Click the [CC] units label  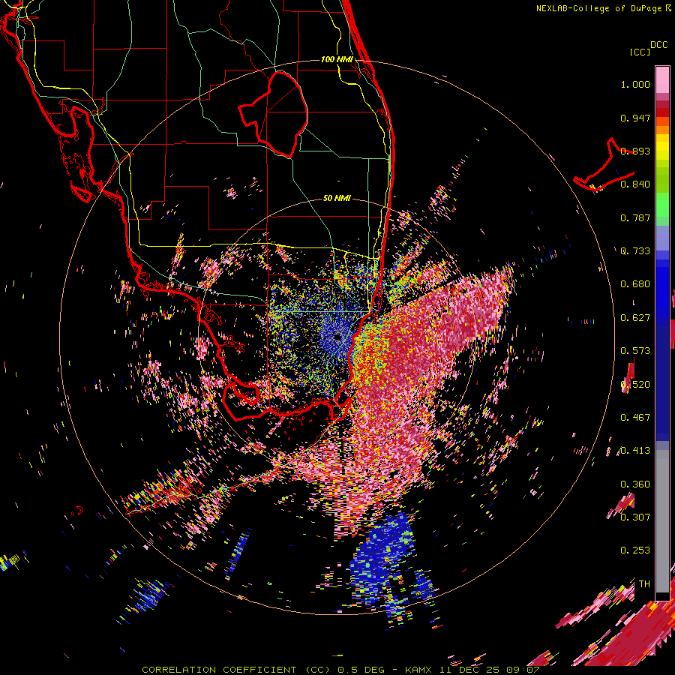(x=640, y=52)
